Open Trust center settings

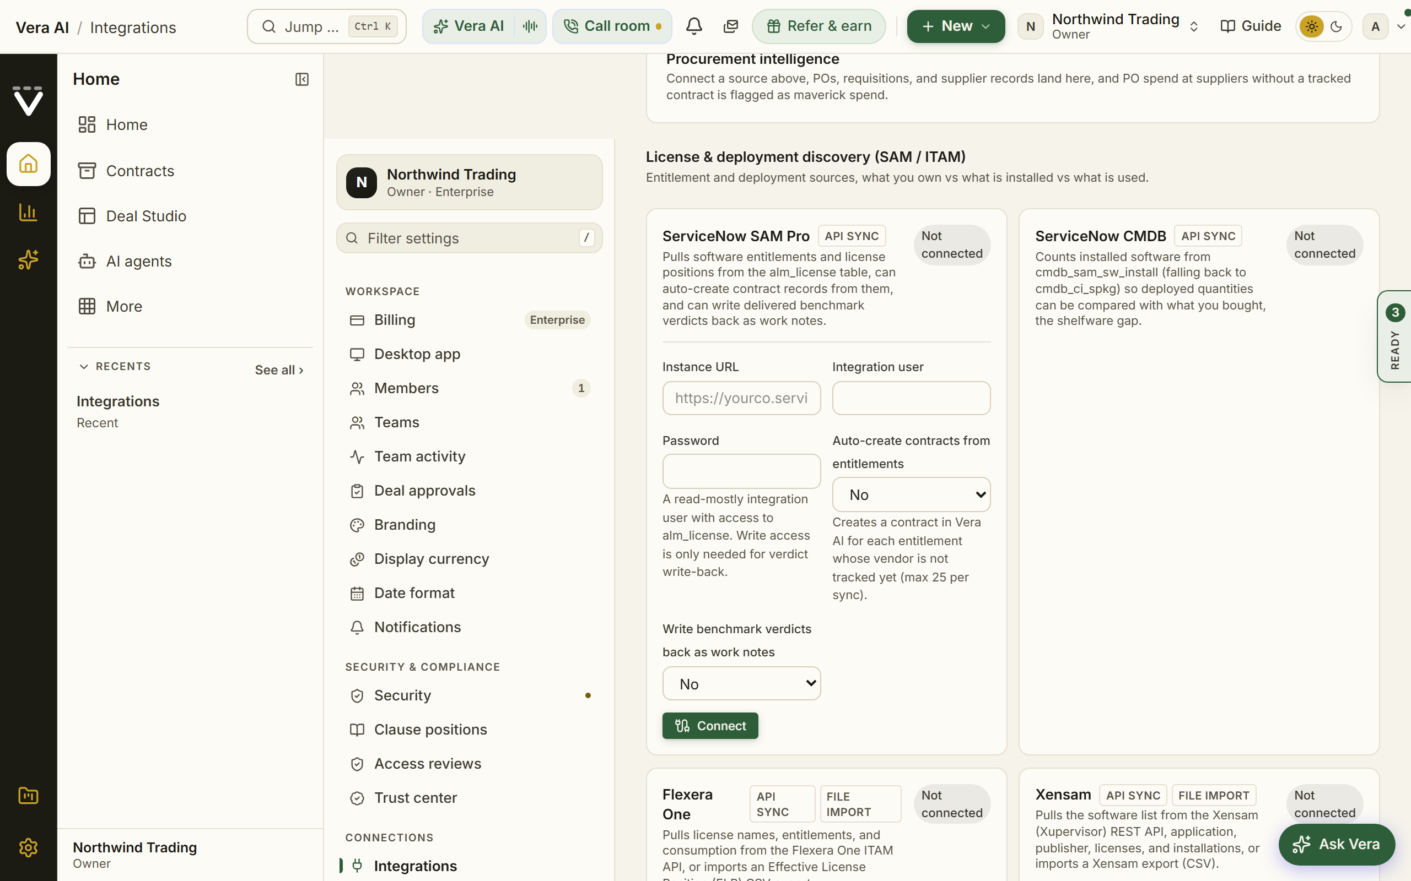(x=470, y=798)
